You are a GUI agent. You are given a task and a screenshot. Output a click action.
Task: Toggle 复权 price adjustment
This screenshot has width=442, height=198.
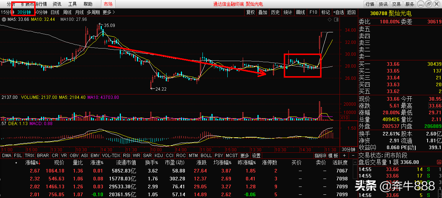tap(250, 12)
